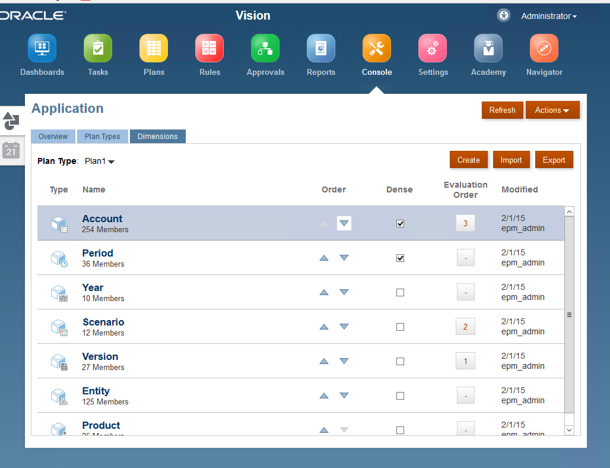Screen dimensions: 610x468
Task: Click the Account dimension cube icon
Action: [59, 224]
